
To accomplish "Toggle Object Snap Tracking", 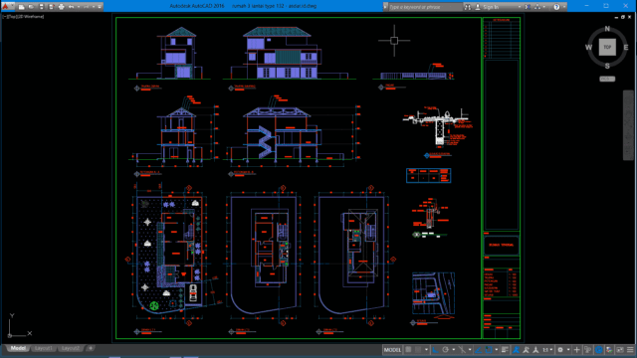I will [478, 350].
